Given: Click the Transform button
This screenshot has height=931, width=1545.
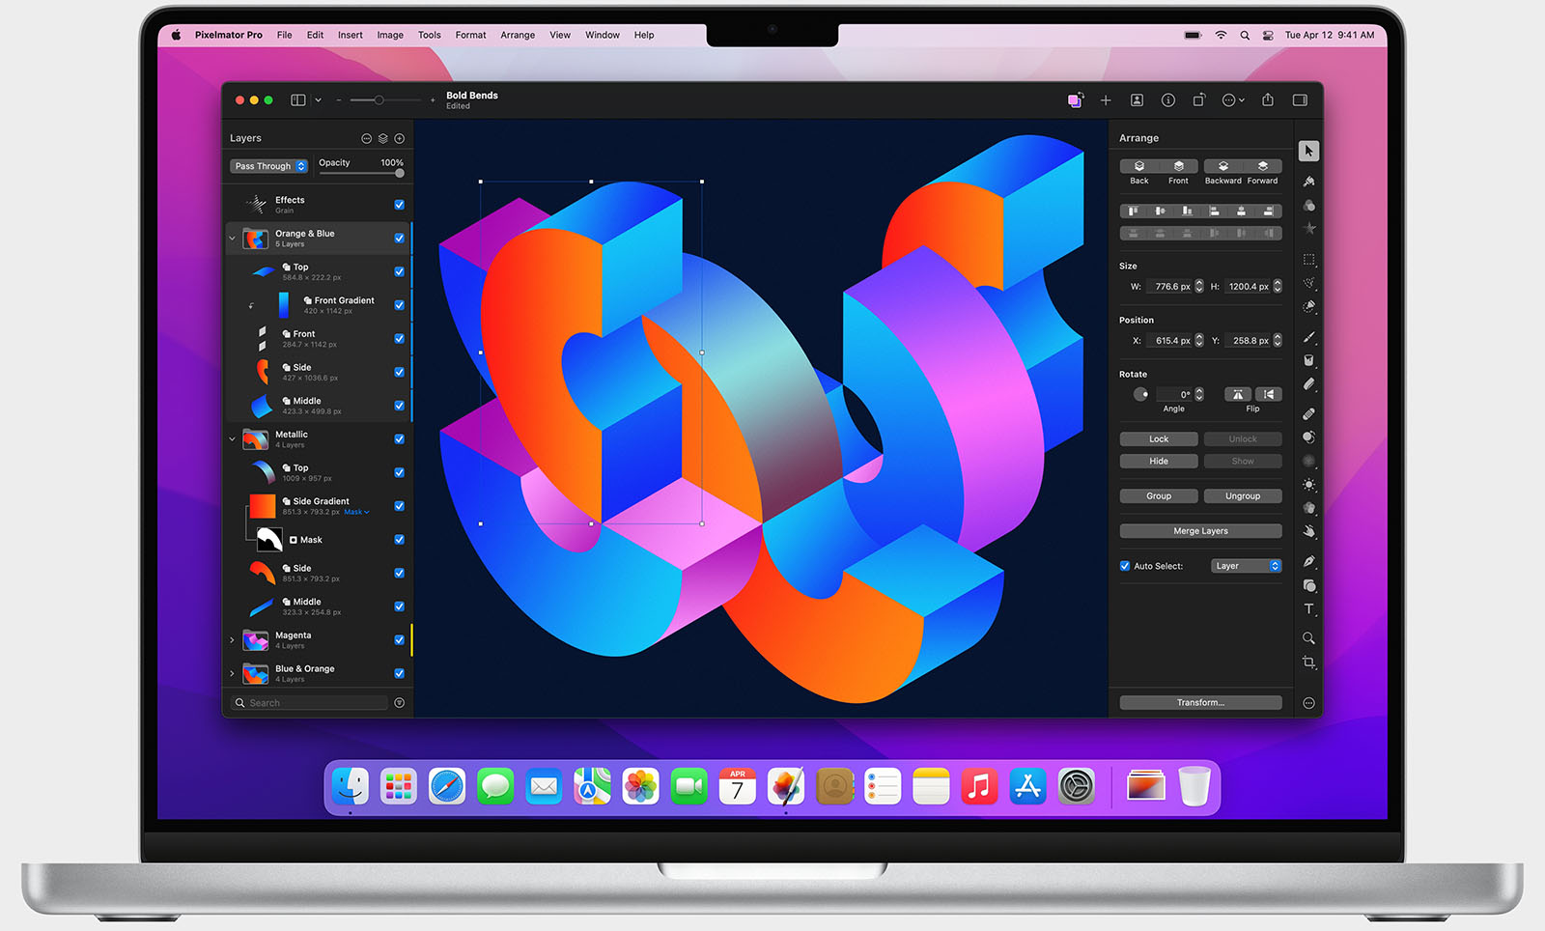Looking at the screenshot, I should [1199, 702].
